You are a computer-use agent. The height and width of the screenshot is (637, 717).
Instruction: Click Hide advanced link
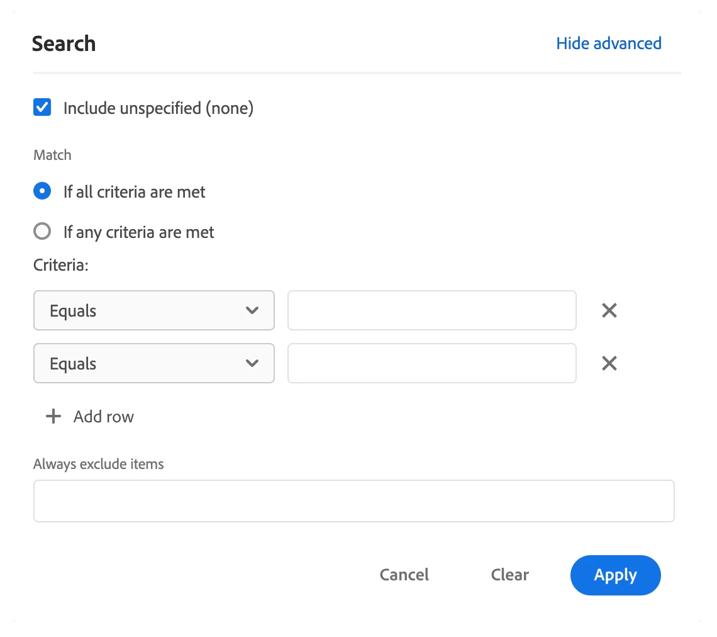pos(608,43)
